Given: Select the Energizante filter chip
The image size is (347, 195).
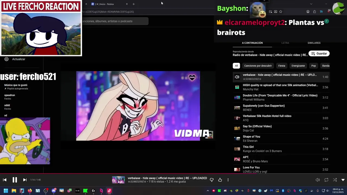Looking at the screenshot, I should [x=298, y=66].
